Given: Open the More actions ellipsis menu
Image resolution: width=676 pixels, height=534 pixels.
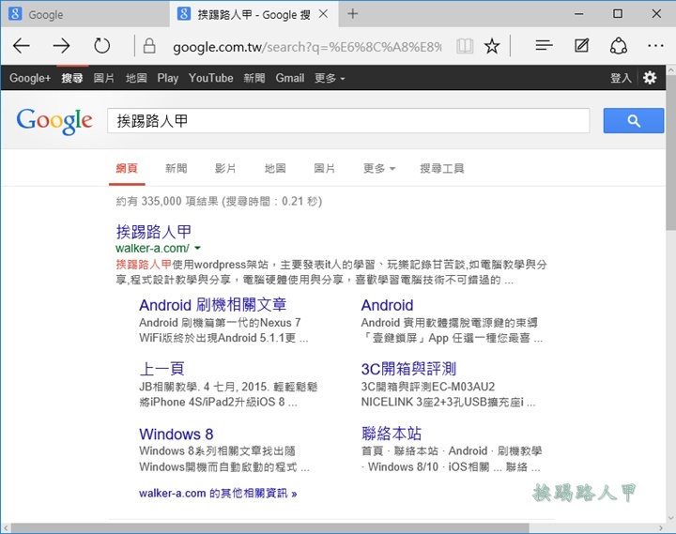Looking at the screenshot, I should pyautogui.click(x=655, y=45).
